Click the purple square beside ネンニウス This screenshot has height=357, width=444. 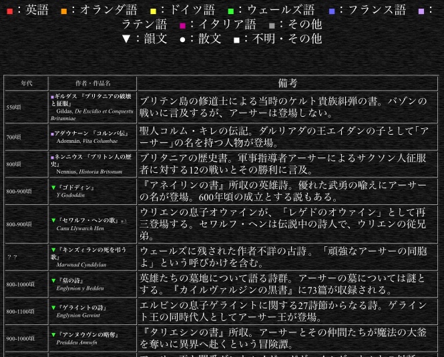click(x=53, y=158)
